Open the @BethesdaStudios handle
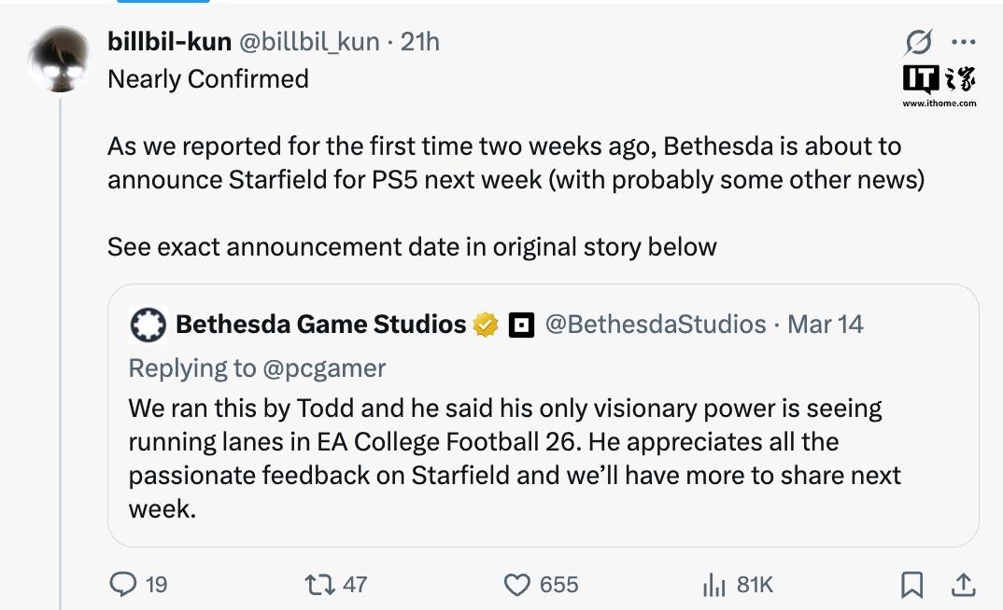The height and width of the screenshot is (610, 1003). coord(655,325)
